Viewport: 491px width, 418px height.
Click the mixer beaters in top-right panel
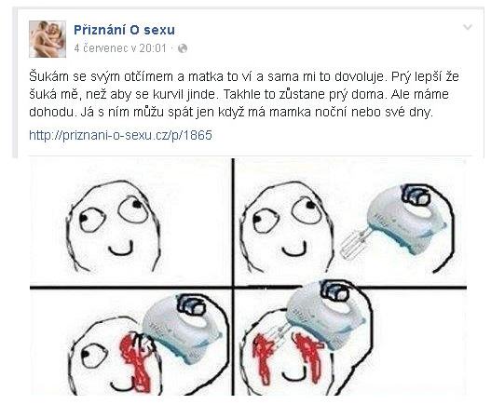pyautogui.click(x=355, y=244)
